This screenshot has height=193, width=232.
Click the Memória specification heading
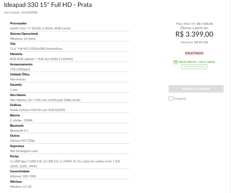pyautogui.click(x=16, y=54)
